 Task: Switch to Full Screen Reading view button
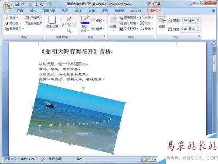tap(150, 159)
